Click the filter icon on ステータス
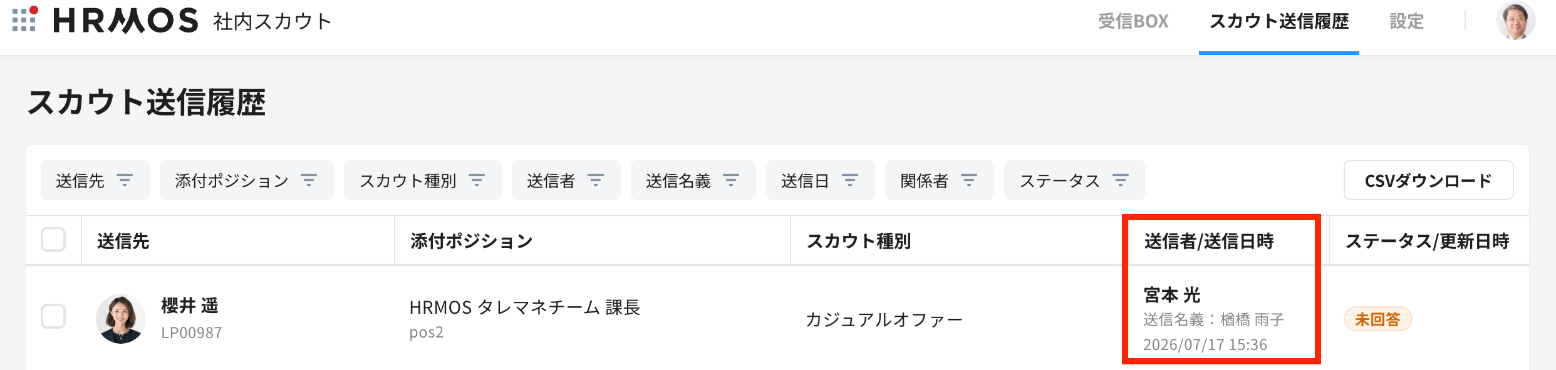The image size is (1556, 370). pos(1121,181)
